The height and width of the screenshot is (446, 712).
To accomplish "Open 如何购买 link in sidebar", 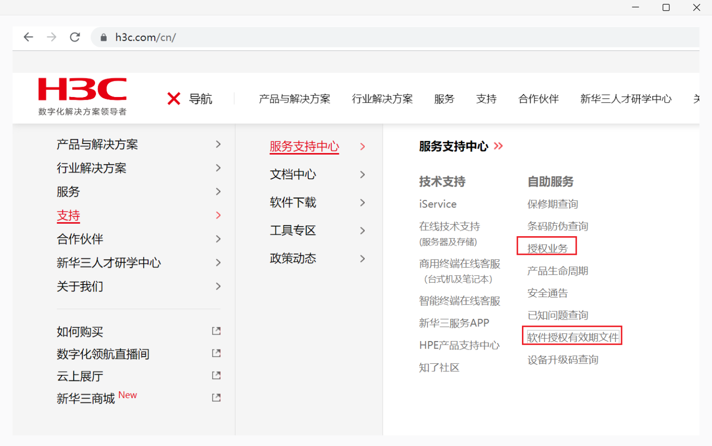I will (80, 332).
